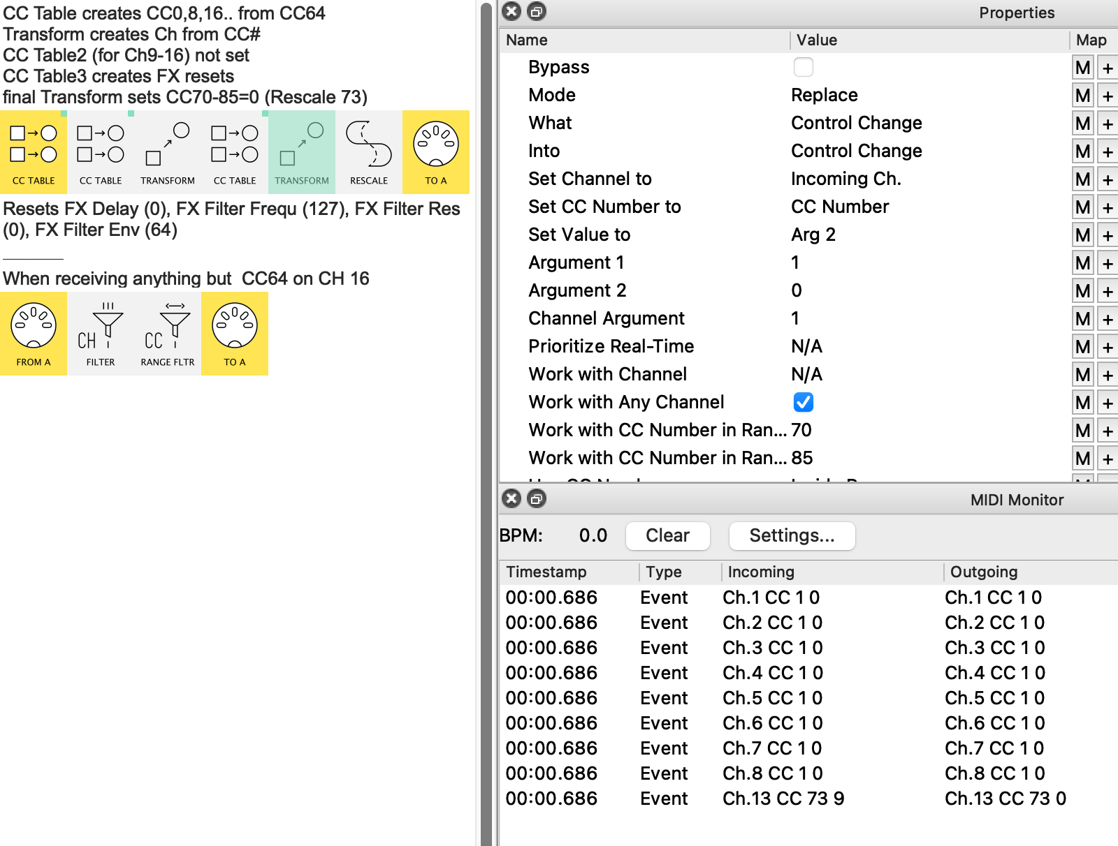Change the Set Value to option Arg 2
Viewport: 1118px width, 846px height.
click(x=813, y=235)
